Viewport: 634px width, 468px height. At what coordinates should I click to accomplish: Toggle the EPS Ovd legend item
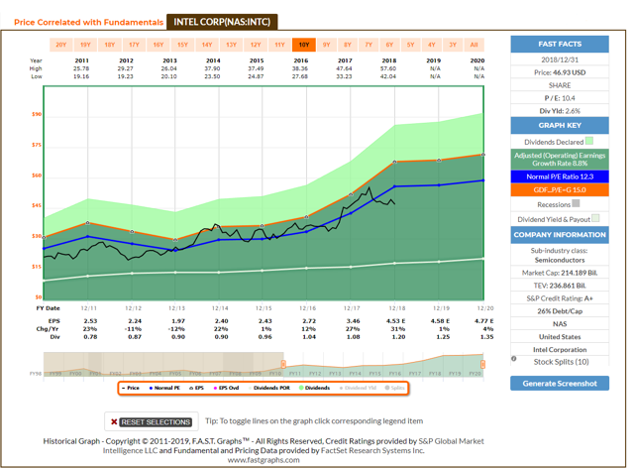[227, 388]
